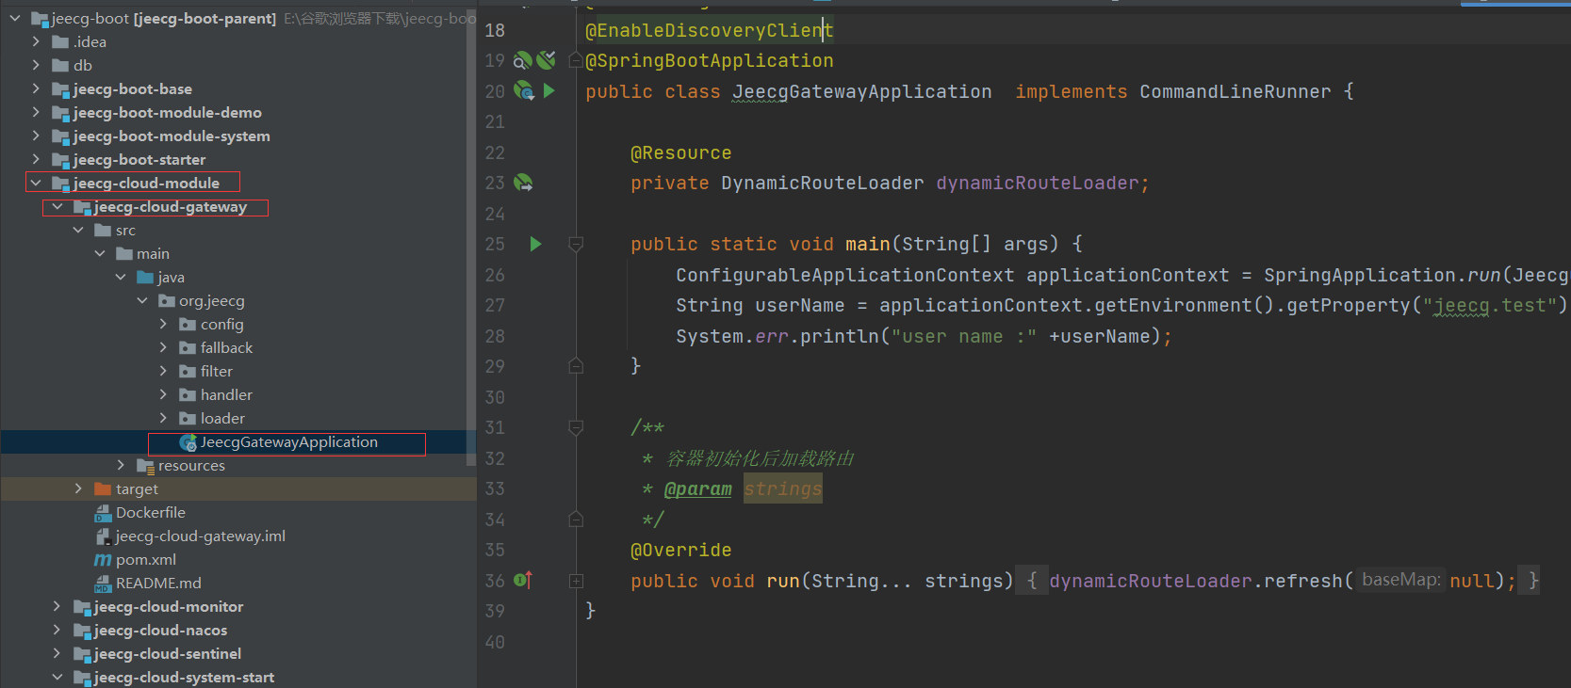Expand the jeecg-boot-module-system module

(36, 136)
